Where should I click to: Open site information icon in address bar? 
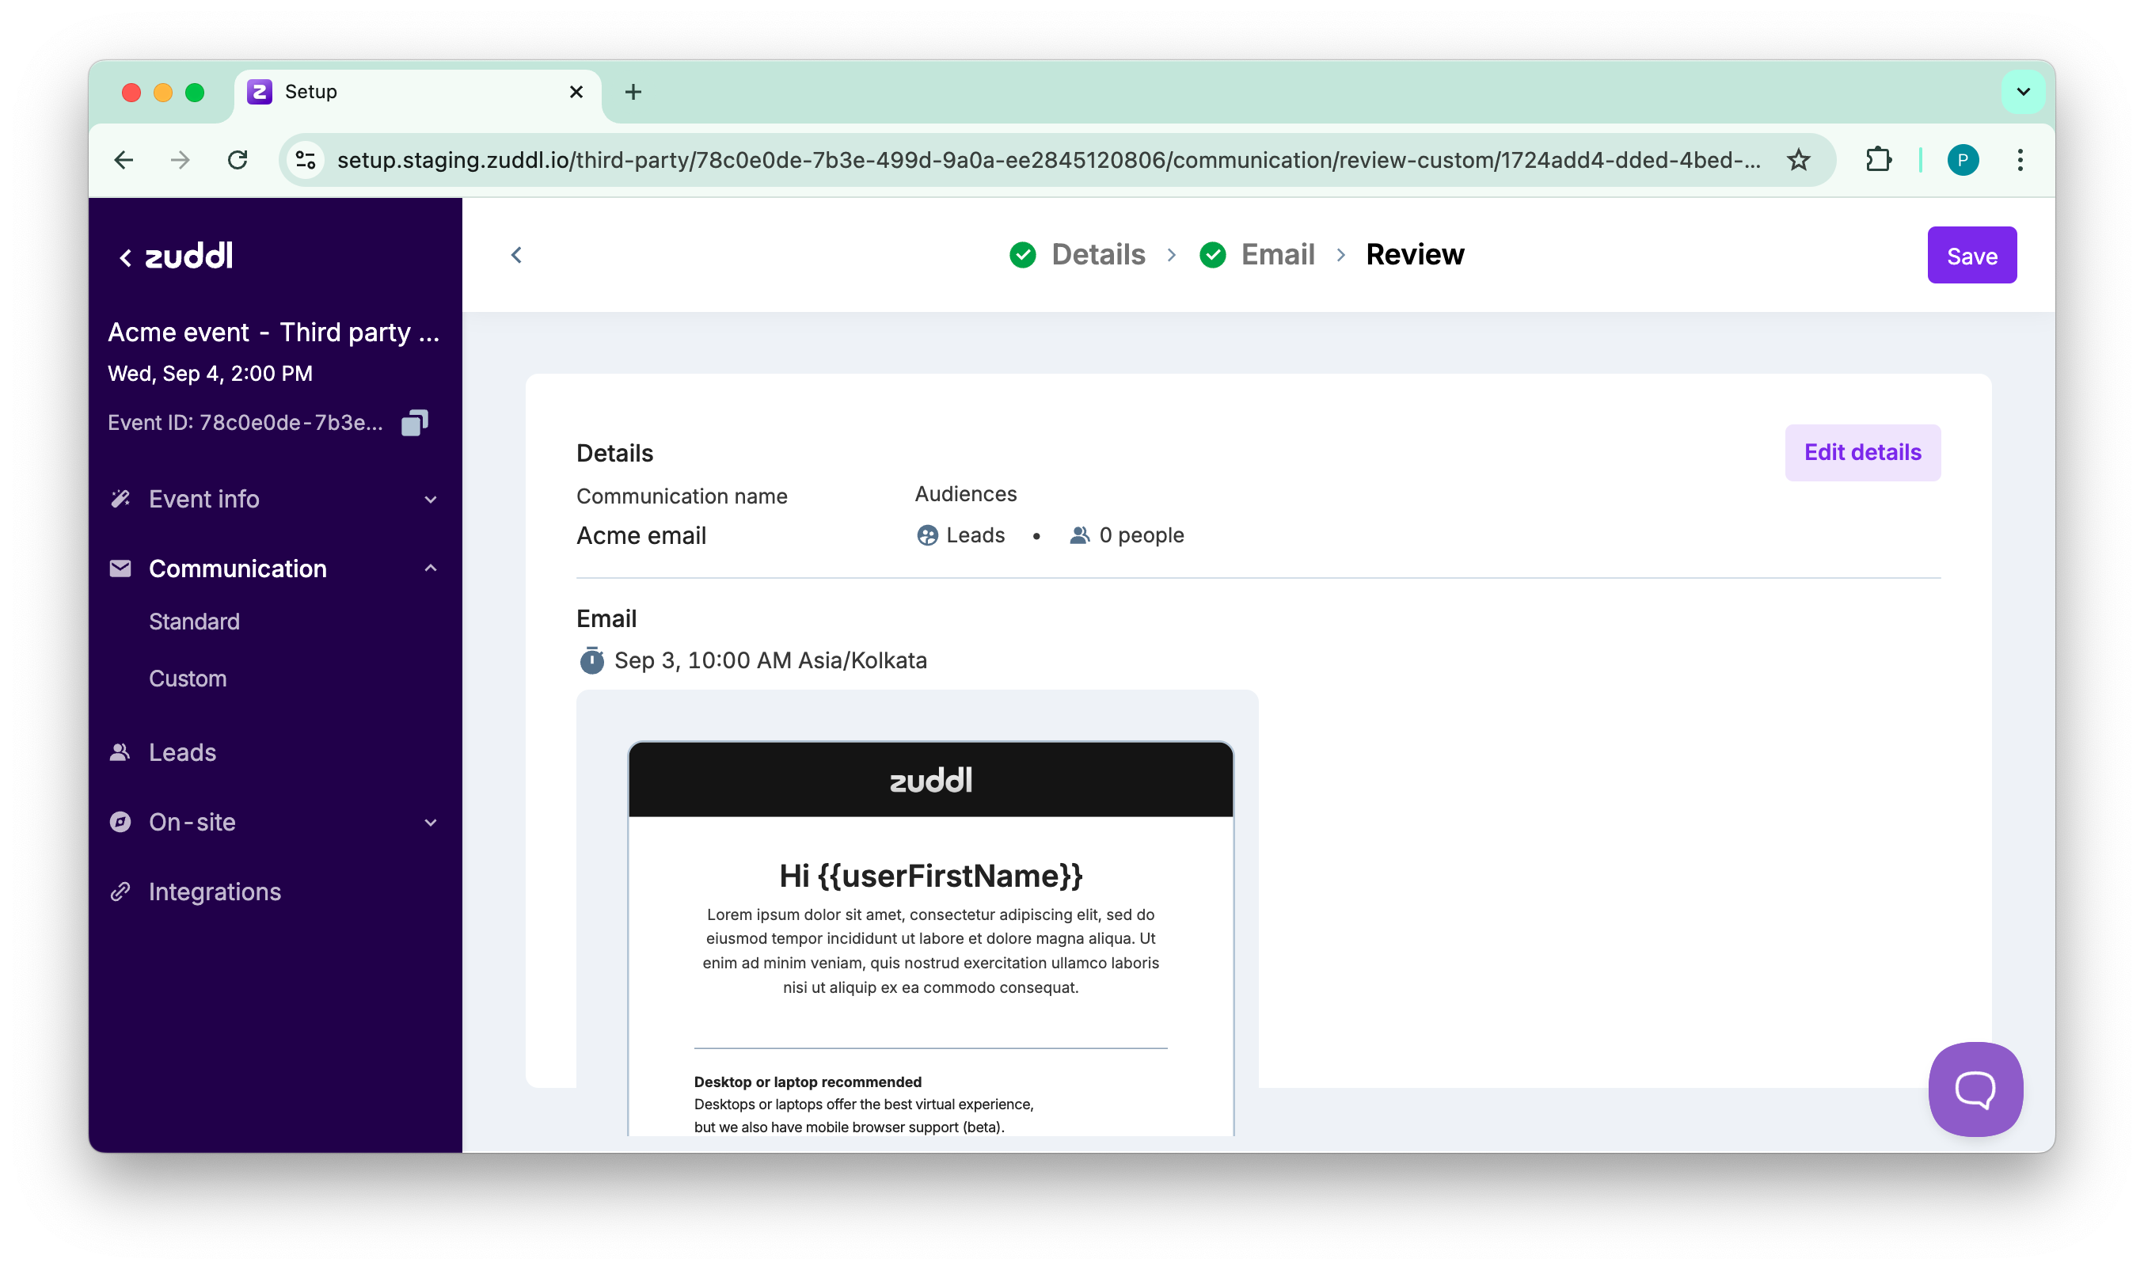(x=306, y=160)
